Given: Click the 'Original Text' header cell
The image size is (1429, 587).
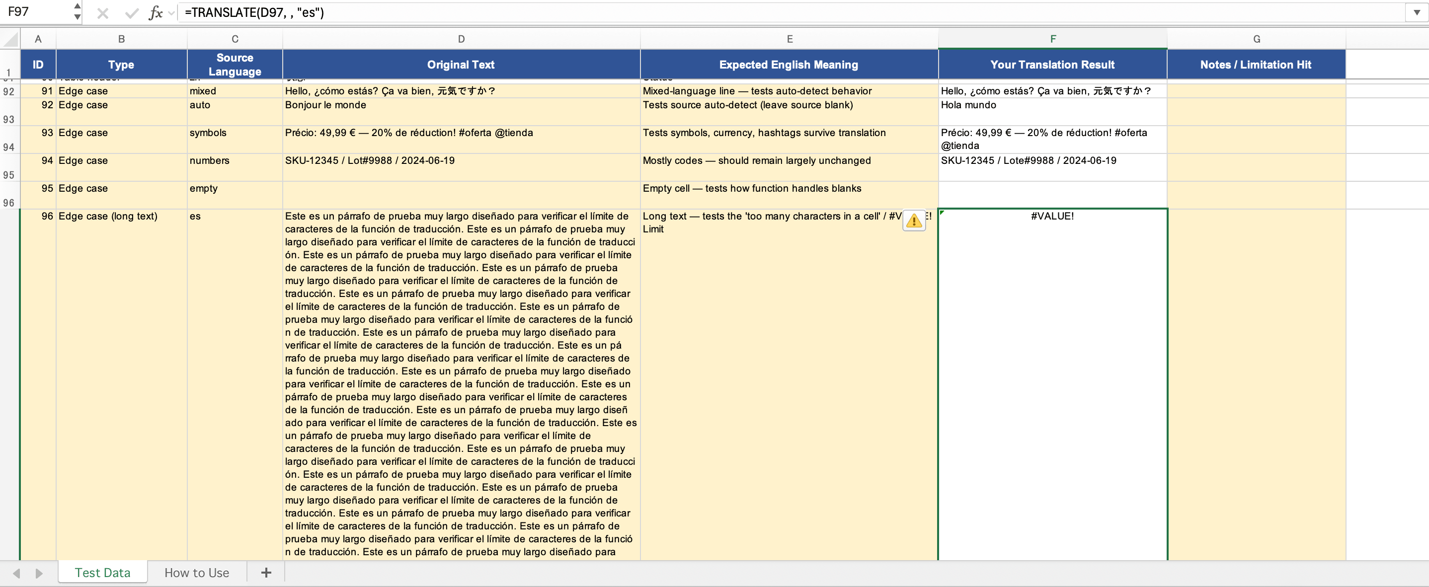Looking at the screenshot, I should pyautogui.click(x=461, y=64).
